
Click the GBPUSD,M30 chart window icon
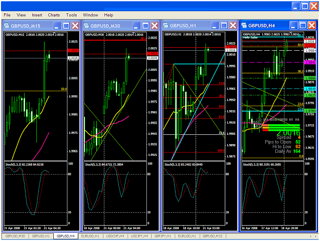(86, 26)
